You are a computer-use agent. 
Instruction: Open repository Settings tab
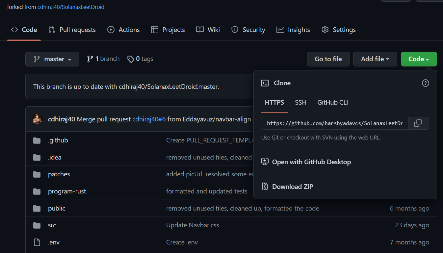[x=339, y=30]
